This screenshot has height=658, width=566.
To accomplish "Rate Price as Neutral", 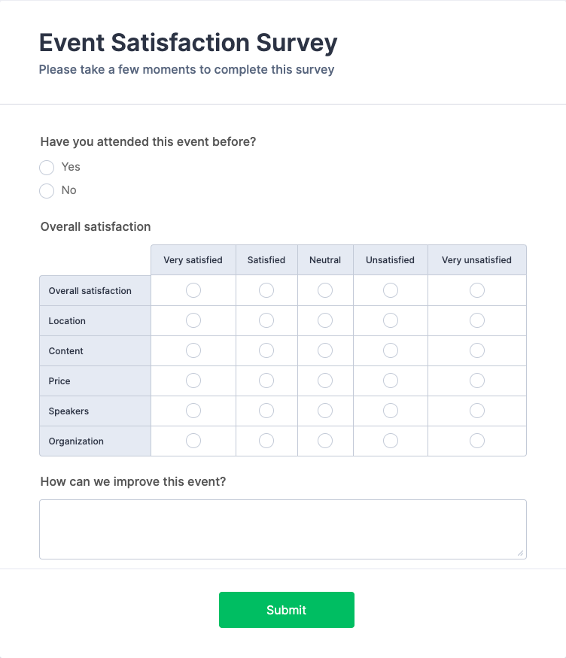I will click(325, 381).
